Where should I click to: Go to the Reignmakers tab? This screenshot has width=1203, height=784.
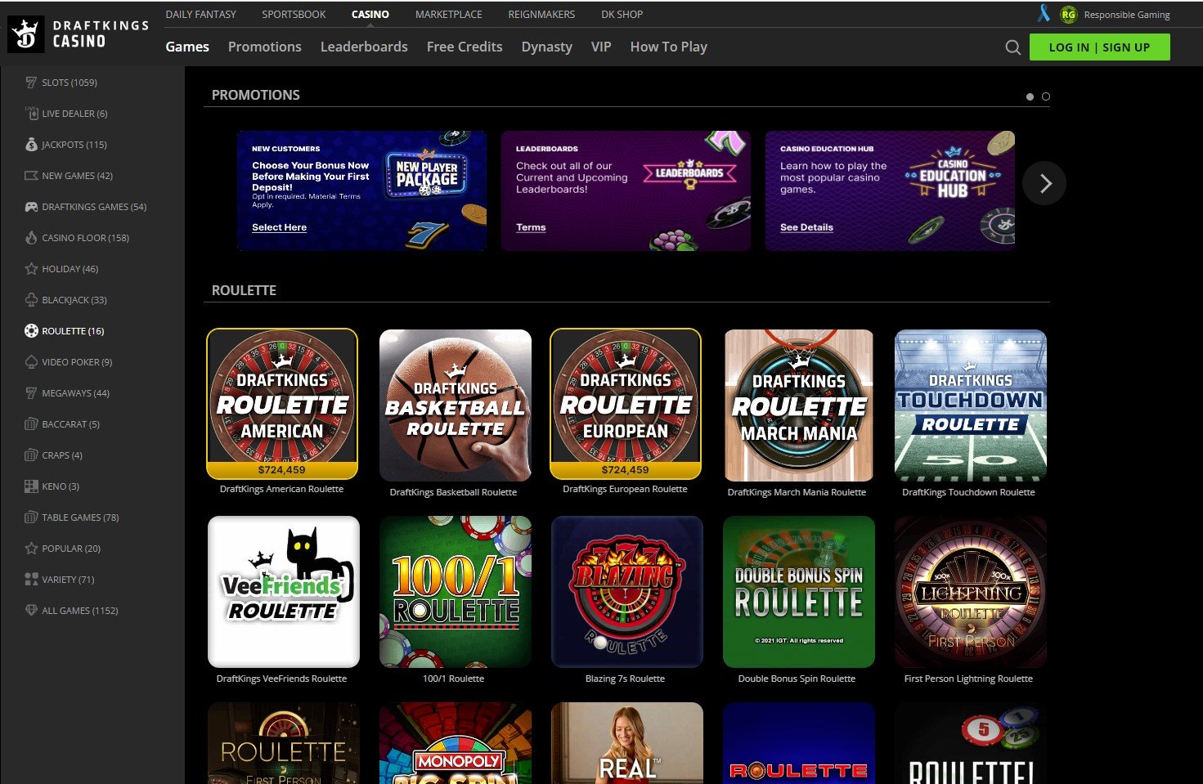(x=541, y=14)
